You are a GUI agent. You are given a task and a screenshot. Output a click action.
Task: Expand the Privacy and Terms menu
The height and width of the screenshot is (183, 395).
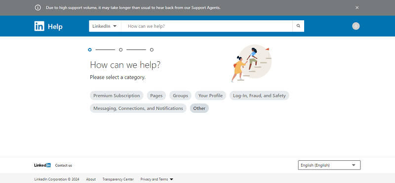[x=157, y=179]
